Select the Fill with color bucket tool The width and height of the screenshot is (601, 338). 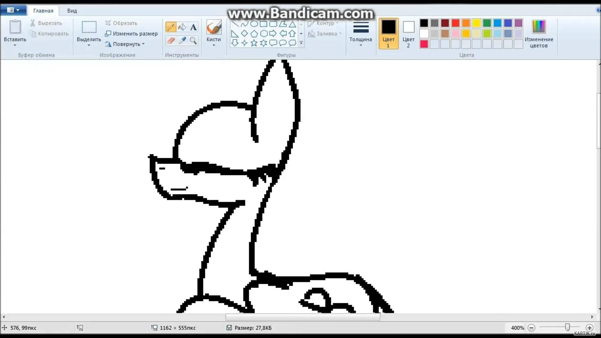(x=182, y=27)
